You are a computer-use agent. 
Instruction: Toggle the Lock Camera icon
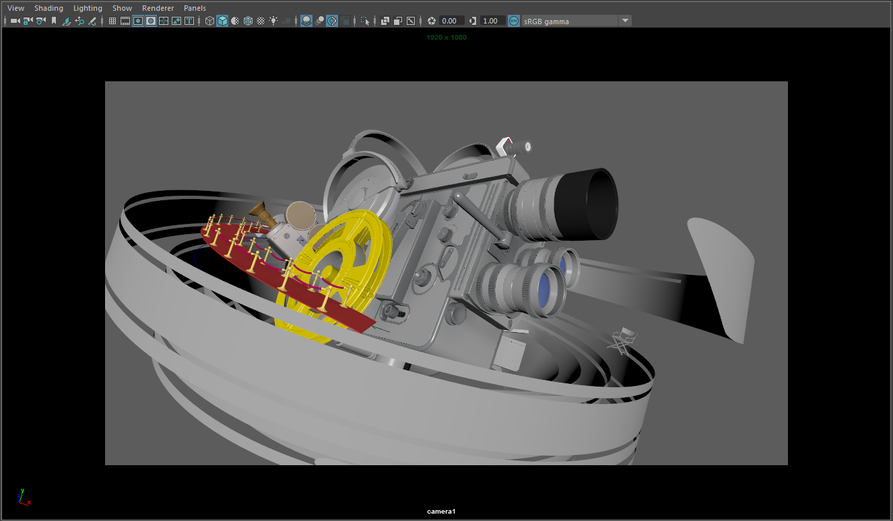pos(28,21)
